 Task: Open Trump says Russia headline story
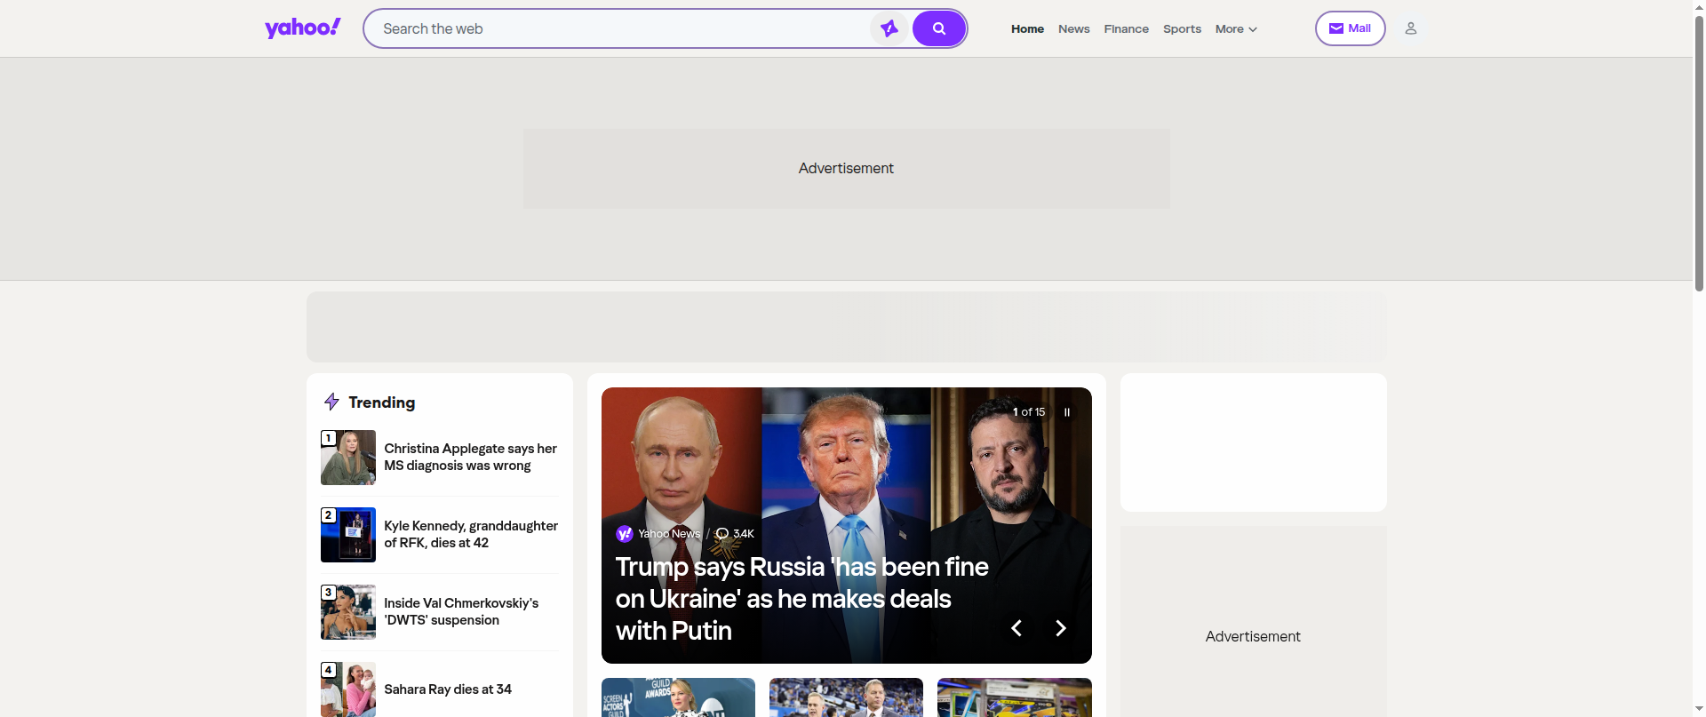(x=801, y=598)
